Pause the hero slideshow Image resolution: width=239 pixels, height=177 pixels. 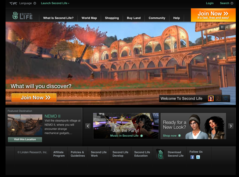tap(222, 28)
